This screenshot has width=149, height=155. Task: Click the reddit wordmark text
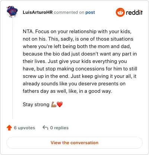pos(134,12)
